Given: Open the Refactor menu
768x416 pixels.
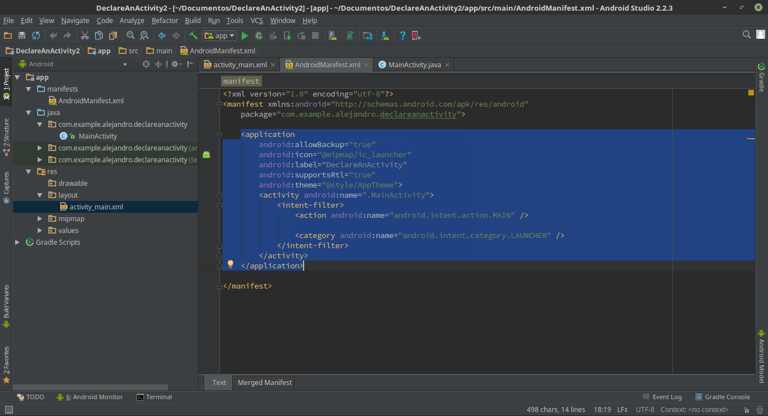Looking at the screenshot, I should [x=165, y=20].
